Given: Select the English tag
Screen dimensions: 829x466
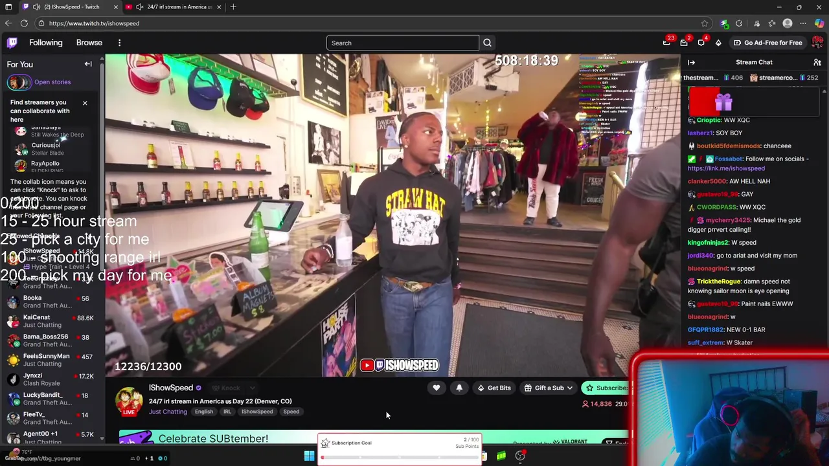Looking at the screenshot, I should click(x=204, y=412).
